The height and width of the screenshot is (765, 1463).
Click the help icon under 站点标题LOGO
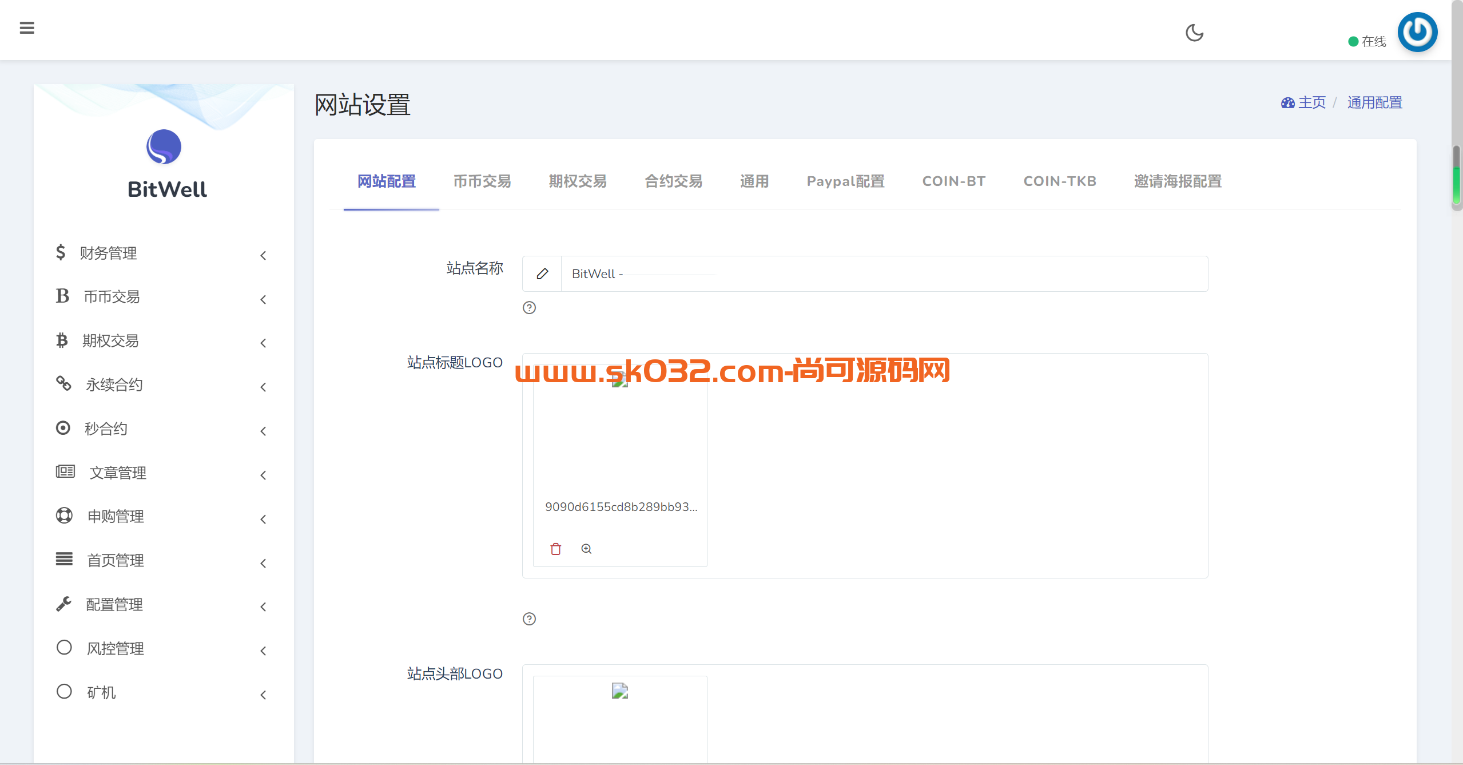point(530,619)
